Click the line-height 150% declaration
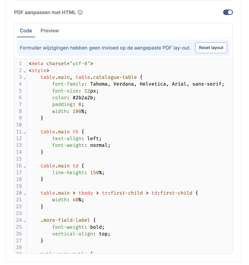The width and height of the screenshot is (249, 265). pos(78,172)
